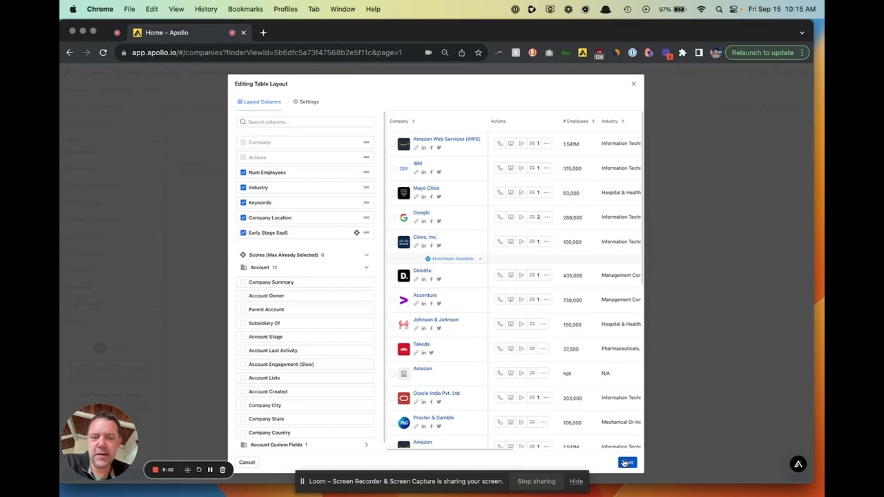Image resolution: width=884 pixels, height=497 pixels.
Task: Uncheck the Num Employees column
Action: tap(243, 172)
